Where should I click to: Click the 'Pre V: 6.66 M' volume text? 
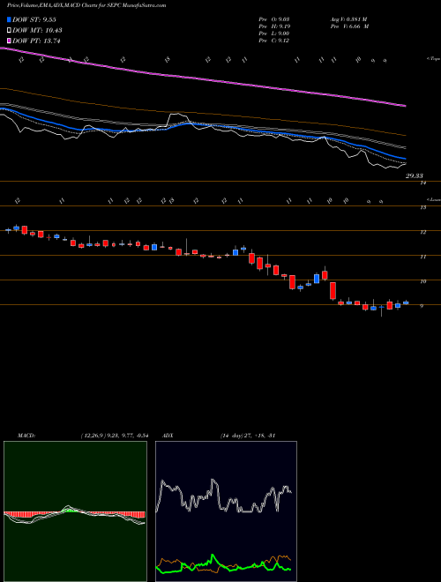pyautogui.click(x=349, y=26)
